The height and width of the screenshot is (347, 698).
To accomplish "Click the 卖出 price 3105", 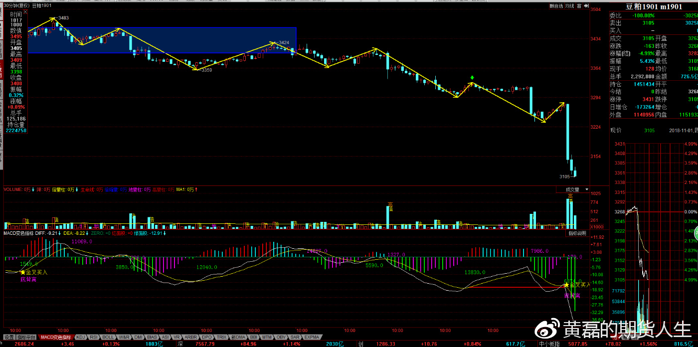I will (x=648, y=23).
